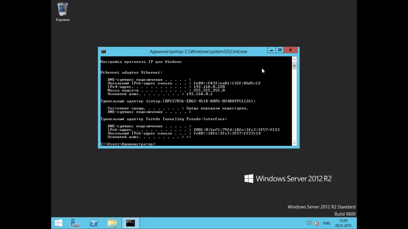
Task: Click the scrollbar thumb in the console
Action: point(294,66)
